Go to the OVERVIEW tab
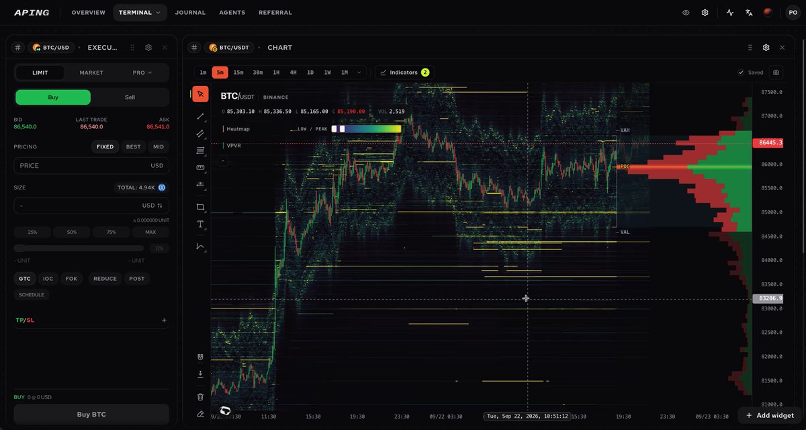806x430 pixels. click(88, 13)
